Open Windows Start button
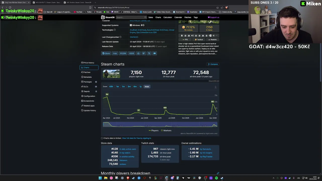The image size is (322, 181). [100, 178]
